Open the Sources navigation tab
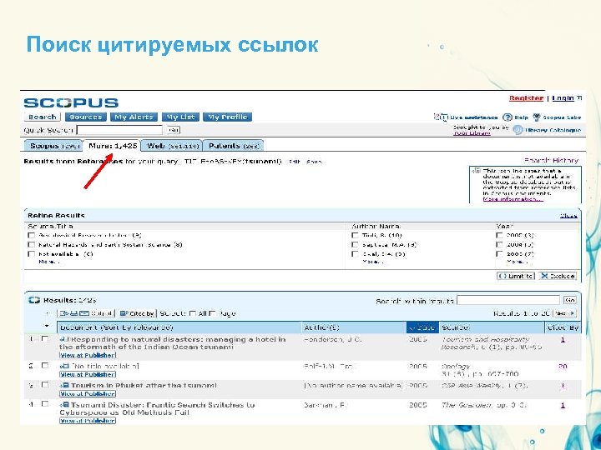The image size is (601, 450). point(85,117)
